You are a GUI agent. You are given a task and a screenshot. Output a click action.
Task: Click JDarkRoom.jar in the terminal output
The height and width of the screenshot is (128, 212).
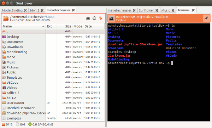pyautogui.click(x=119, y=56)
